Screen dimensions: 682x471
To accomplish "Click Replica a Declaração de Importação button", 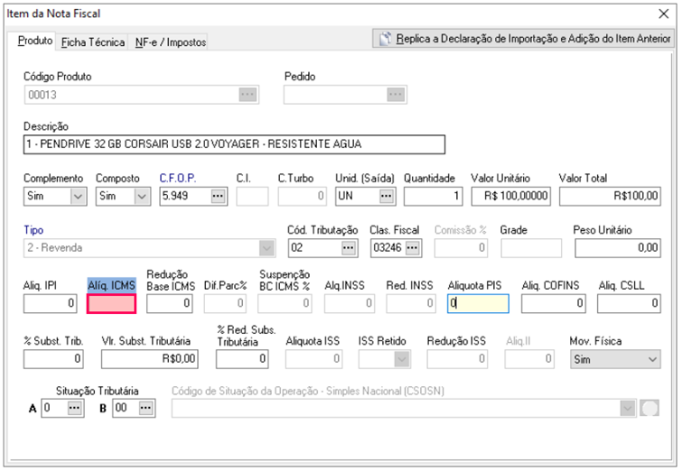I will point(524,39).
